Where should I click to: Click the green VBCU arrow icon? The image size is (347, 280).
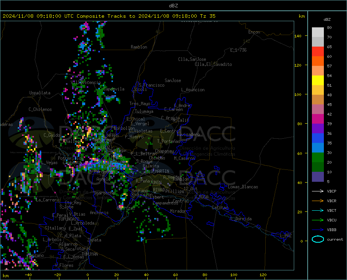318,220
